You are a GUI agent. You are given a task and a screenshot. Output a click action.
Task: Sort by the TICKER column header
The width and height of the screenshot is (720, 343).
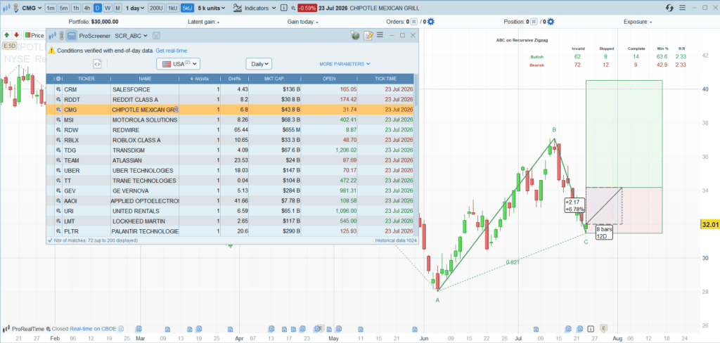pos(86,79)
